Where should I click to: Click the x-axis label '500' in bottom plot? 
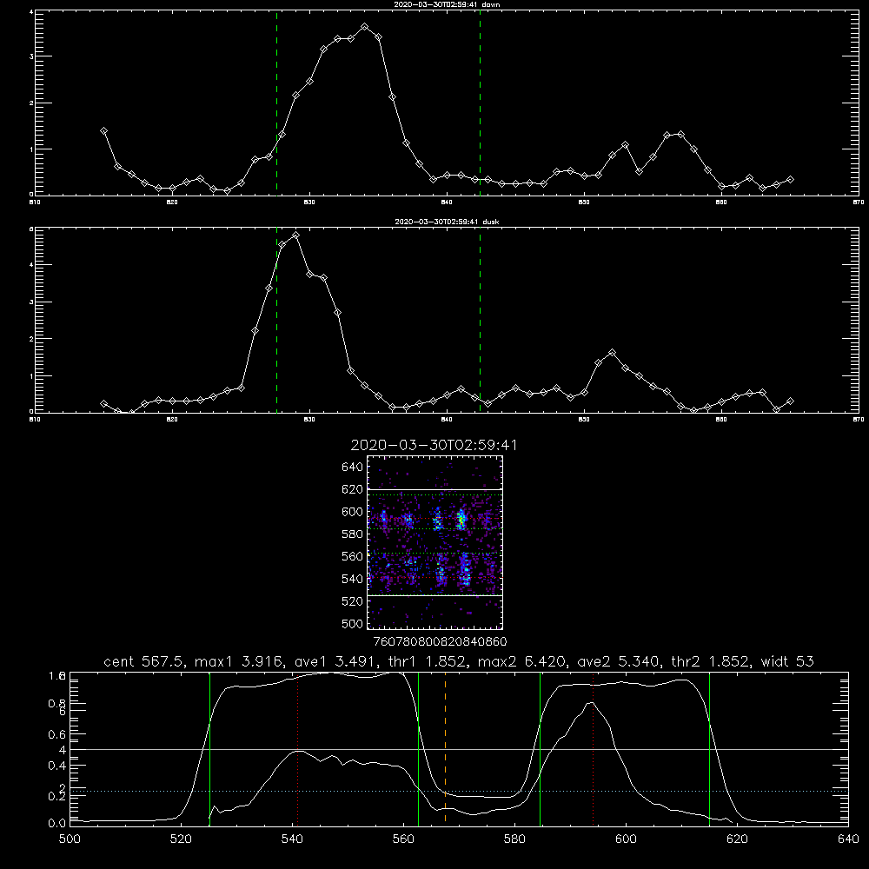70,839
